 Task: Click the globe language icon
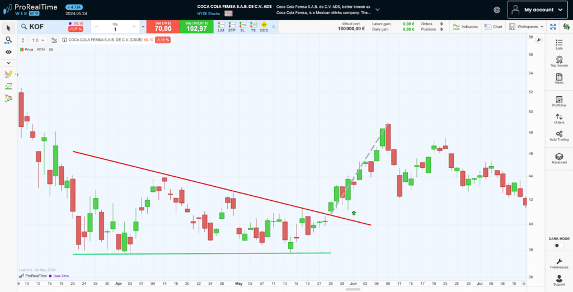pyautogui.click(x=497, y=10)
